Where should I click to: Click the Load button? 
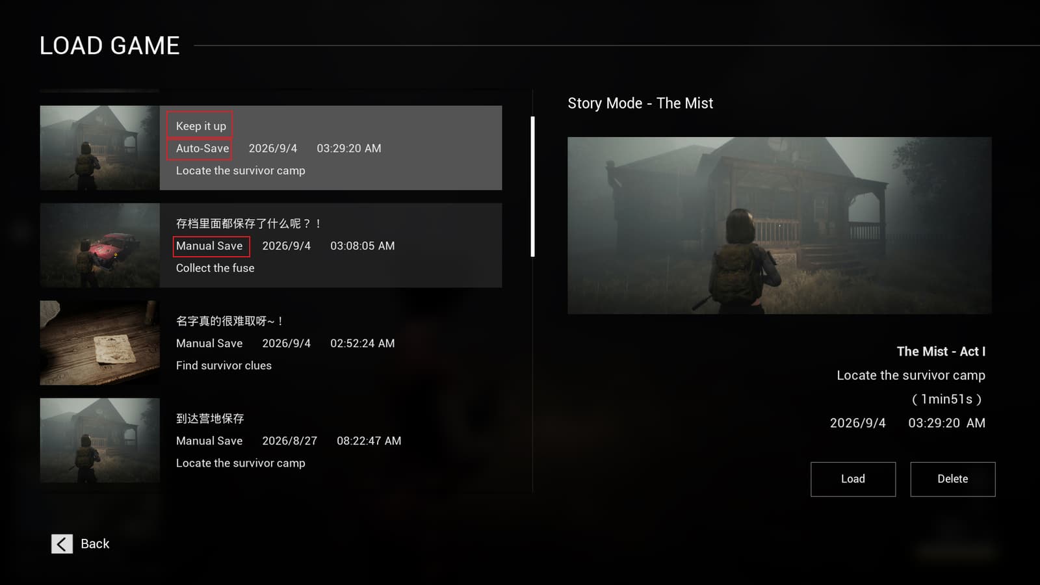click(853, 479)
